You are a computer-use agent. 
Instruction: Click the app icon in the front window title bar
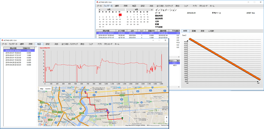(x=2, y=40)
